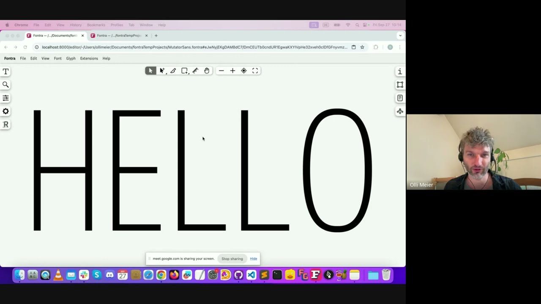Viewport: 541px width, 304px height.
Task: Reload the localhost page
Action: 25,47
